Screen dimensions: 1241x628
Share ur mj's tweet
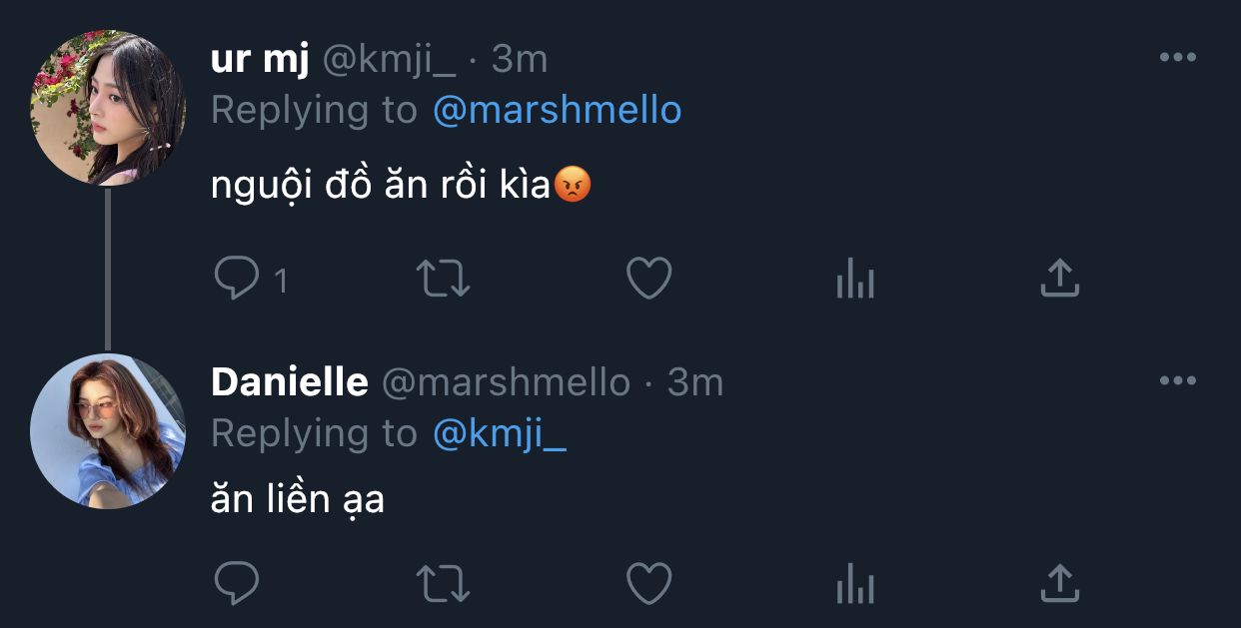point(1059,279)
